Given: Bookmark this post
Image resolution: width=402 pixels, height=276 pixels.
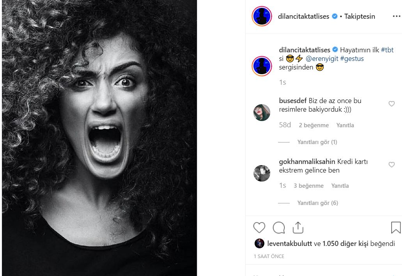Looking at the screenshot, I should click(395, 228).
